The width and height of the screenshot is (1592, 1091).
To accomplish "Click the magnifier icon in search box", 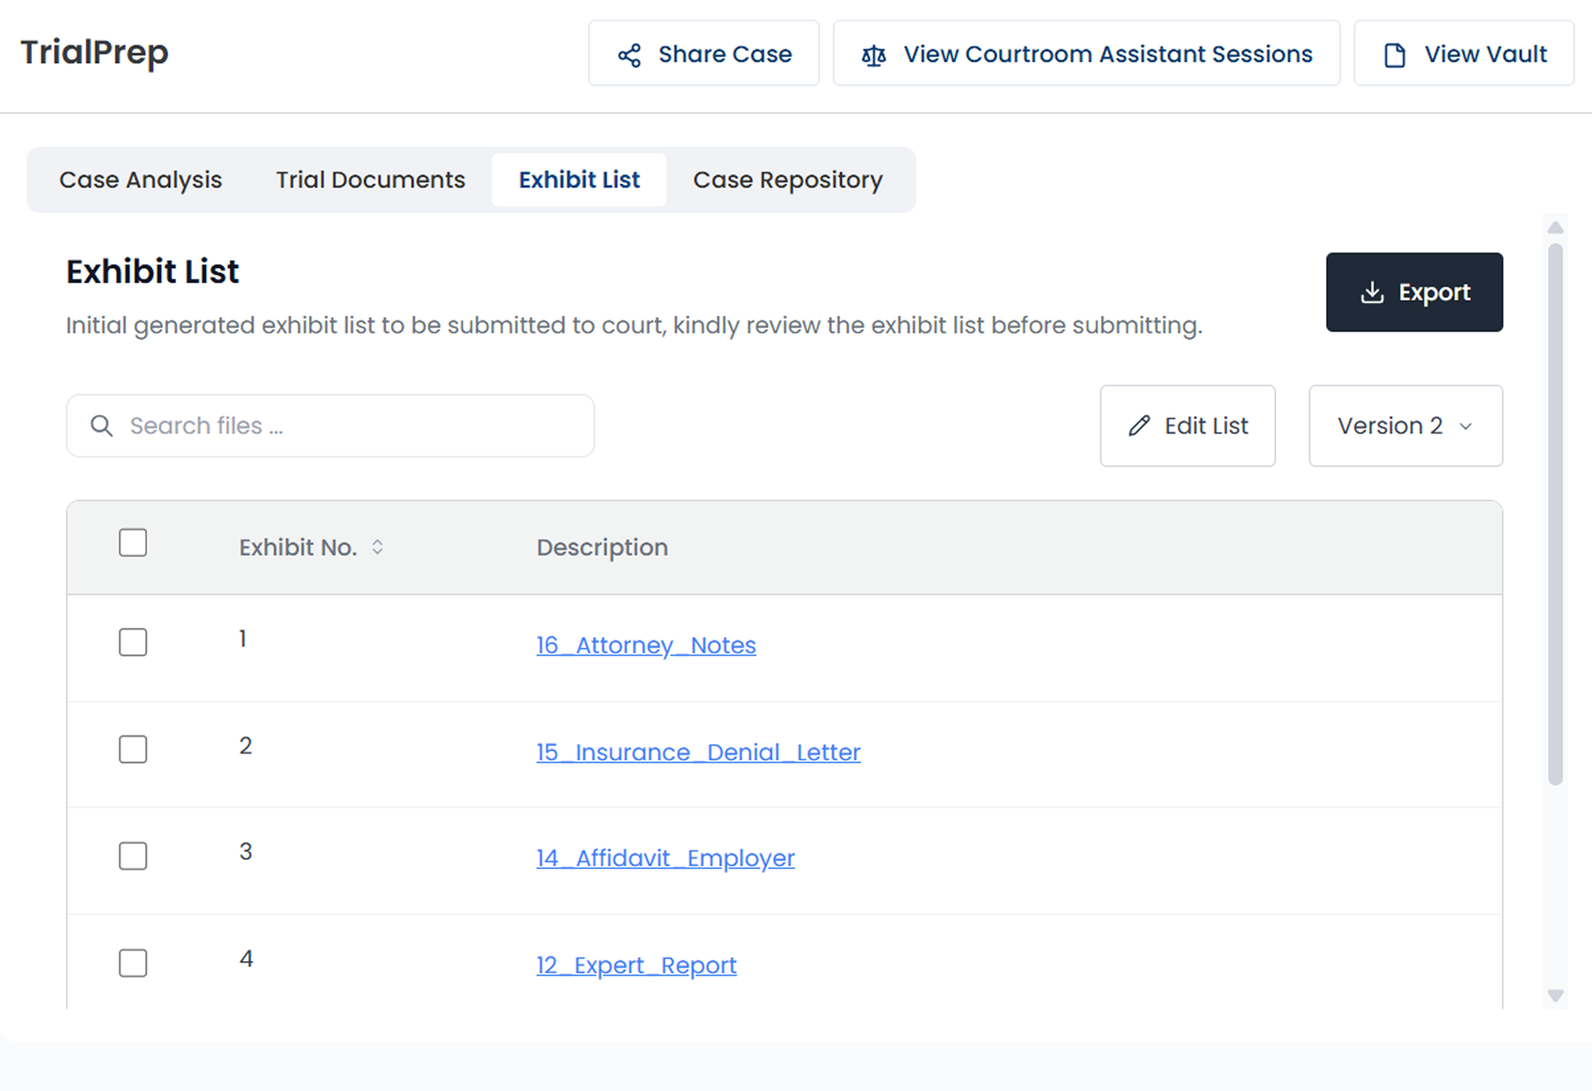I will pyautogui.click(x=101, y=426).
